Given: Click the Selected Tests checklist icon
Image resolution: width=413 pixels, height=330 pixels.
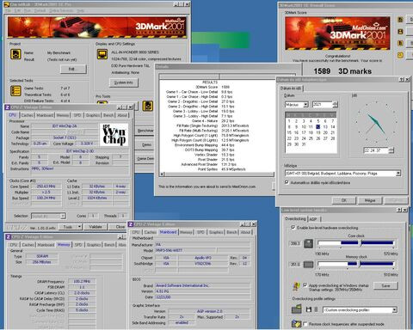Looking at the screenshot, I should point(15,91).
